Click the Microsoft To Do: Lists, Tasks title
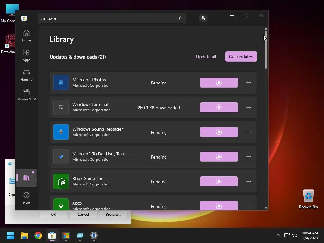 tap(101, 154)
